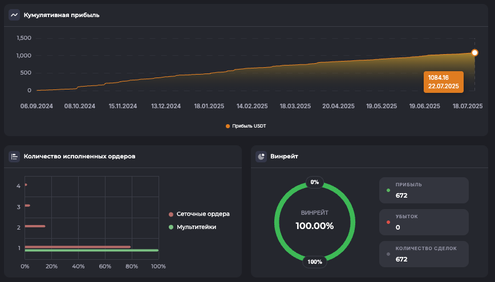Click the Винрейт pie chart icon
The height and width of the screenshot is (282, 495).
click(x=261, y=156)
